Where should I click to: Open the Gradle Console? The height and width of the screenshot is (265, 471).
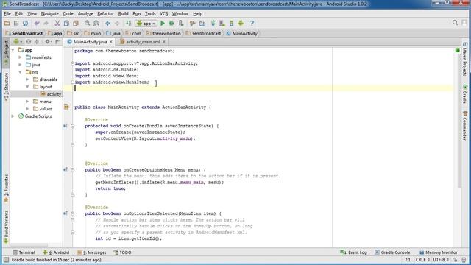[x=392, y=252]
